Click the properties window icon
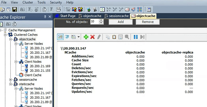 tap(120, 37)
